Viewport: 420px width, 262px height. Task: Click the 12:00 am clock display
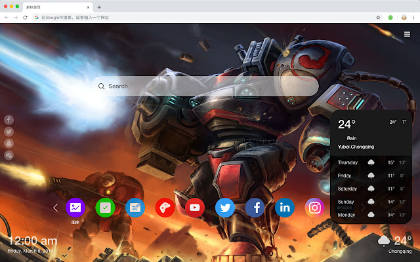click(33, 241)
